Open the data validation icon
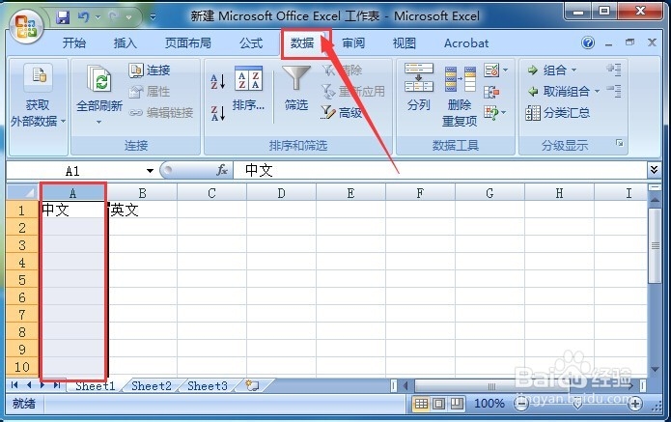 click(491, 70)
